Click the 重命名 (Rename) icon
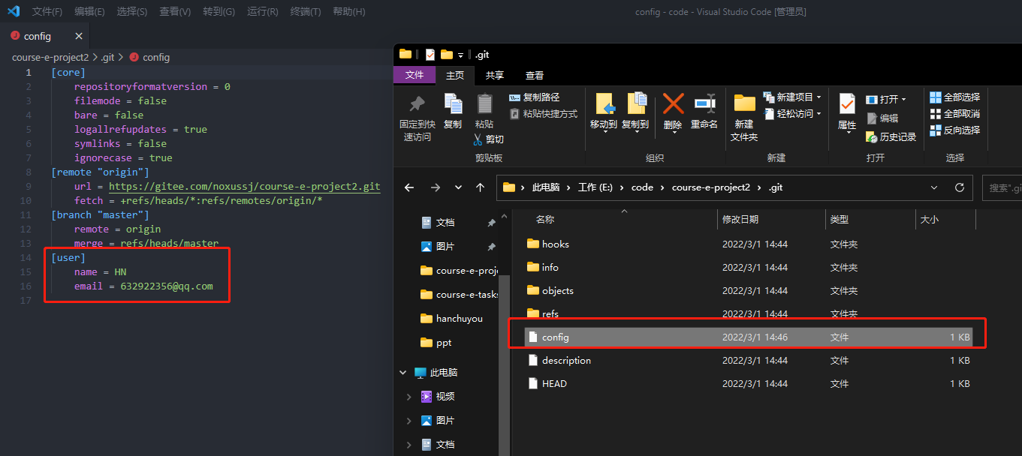The image size is (1022, 456). coord(704,104)
